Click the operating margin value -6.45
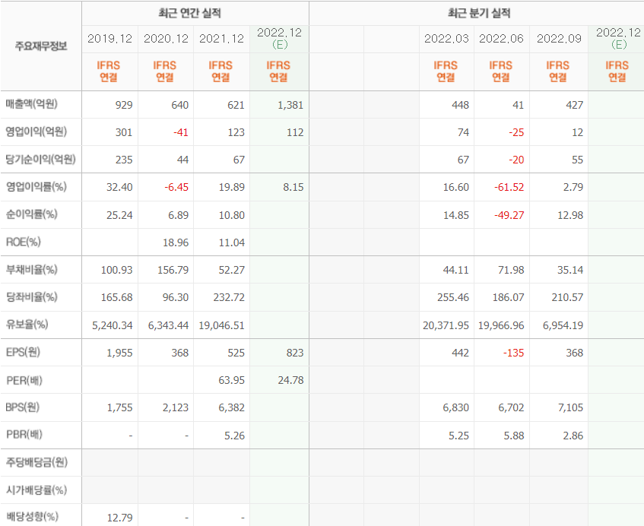 [x=176, y=187]
